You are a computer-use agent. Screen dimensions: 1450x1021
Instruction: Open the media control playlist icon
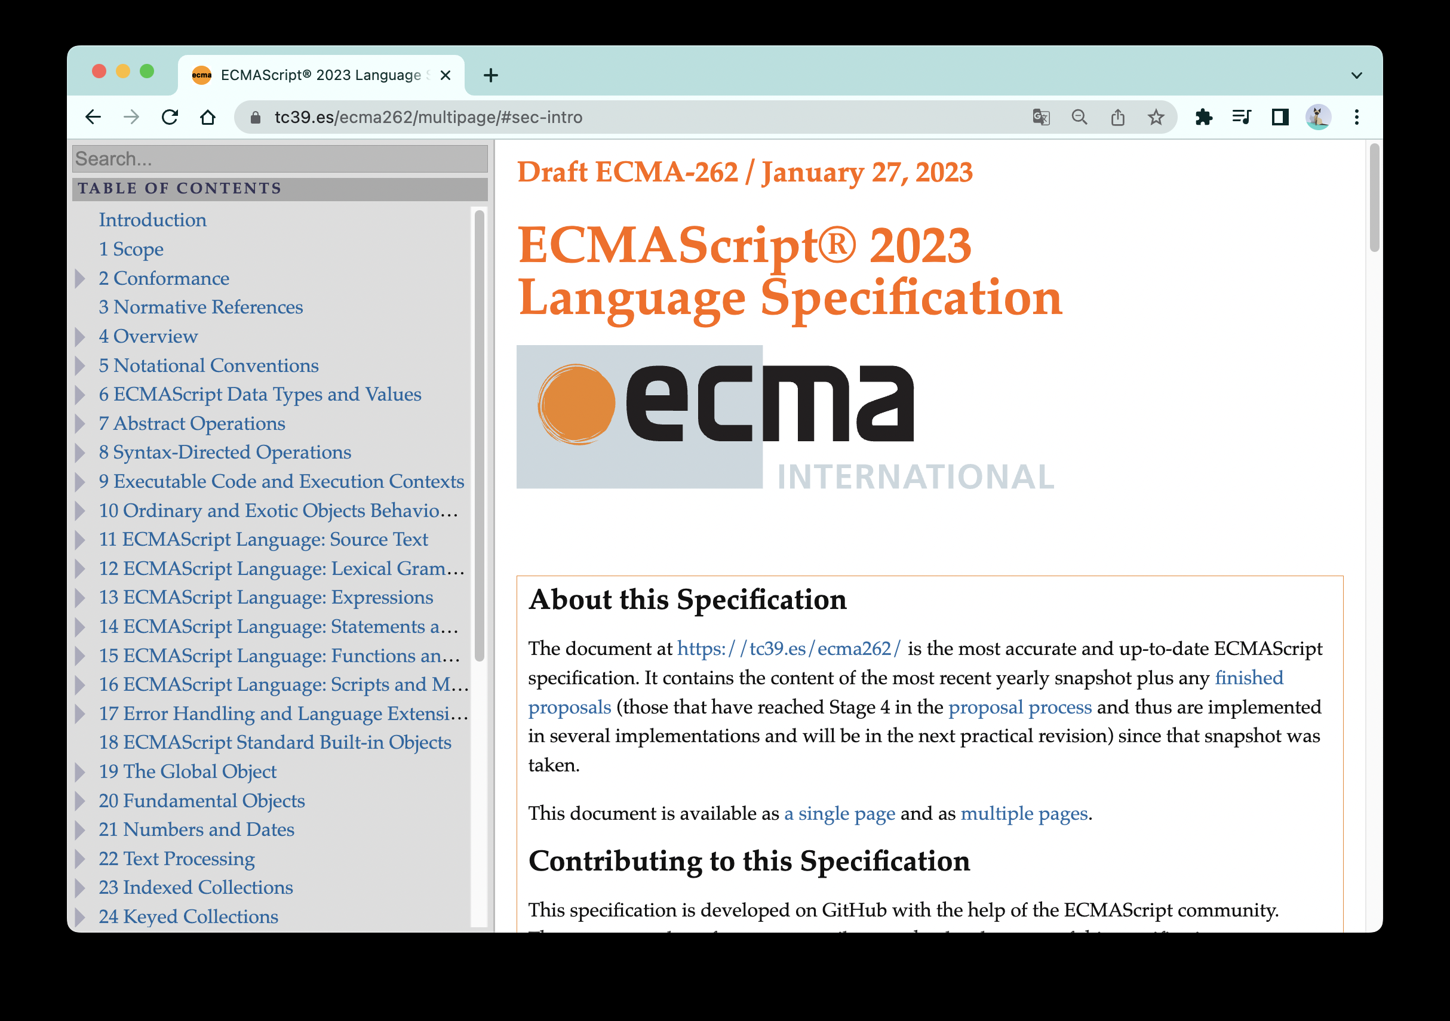pyautogui.click(x=1242, y=118)
